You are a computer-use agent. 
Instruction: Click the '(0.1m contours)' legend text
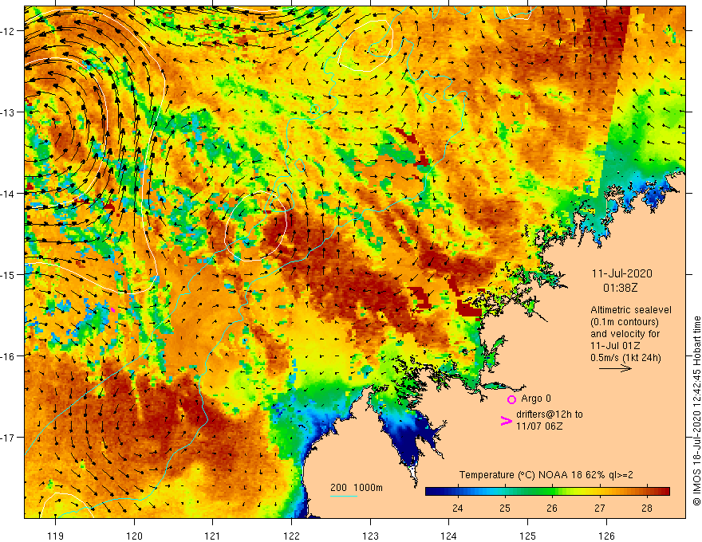pyautogui.click(x=625, y=321)
